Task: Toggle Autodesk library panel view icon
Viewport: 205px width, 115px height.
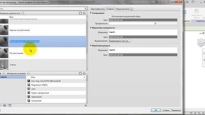Action: pos(80,73)
